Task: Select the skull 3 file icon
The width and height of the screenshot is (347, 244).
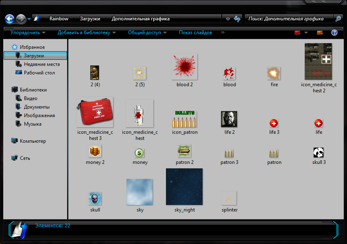Action: [x=319, y=152]
